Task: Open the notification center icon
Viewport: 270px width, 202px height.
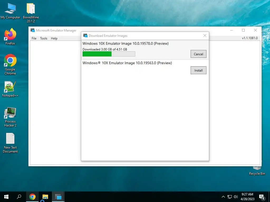Action: point(262,197)
